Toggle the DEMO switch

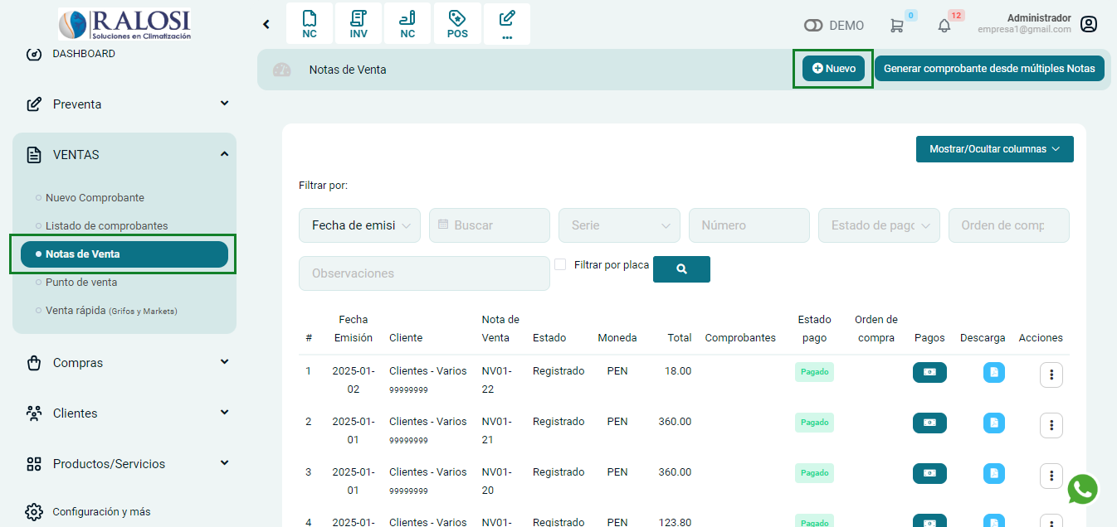click(x=813, y=26)
